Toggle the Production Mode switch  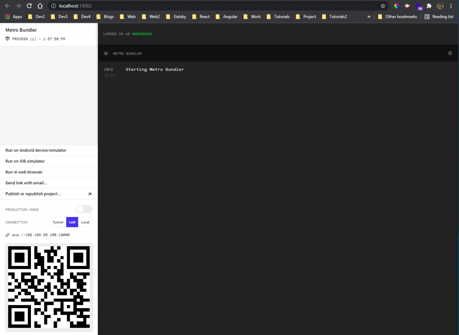(84, 209)
